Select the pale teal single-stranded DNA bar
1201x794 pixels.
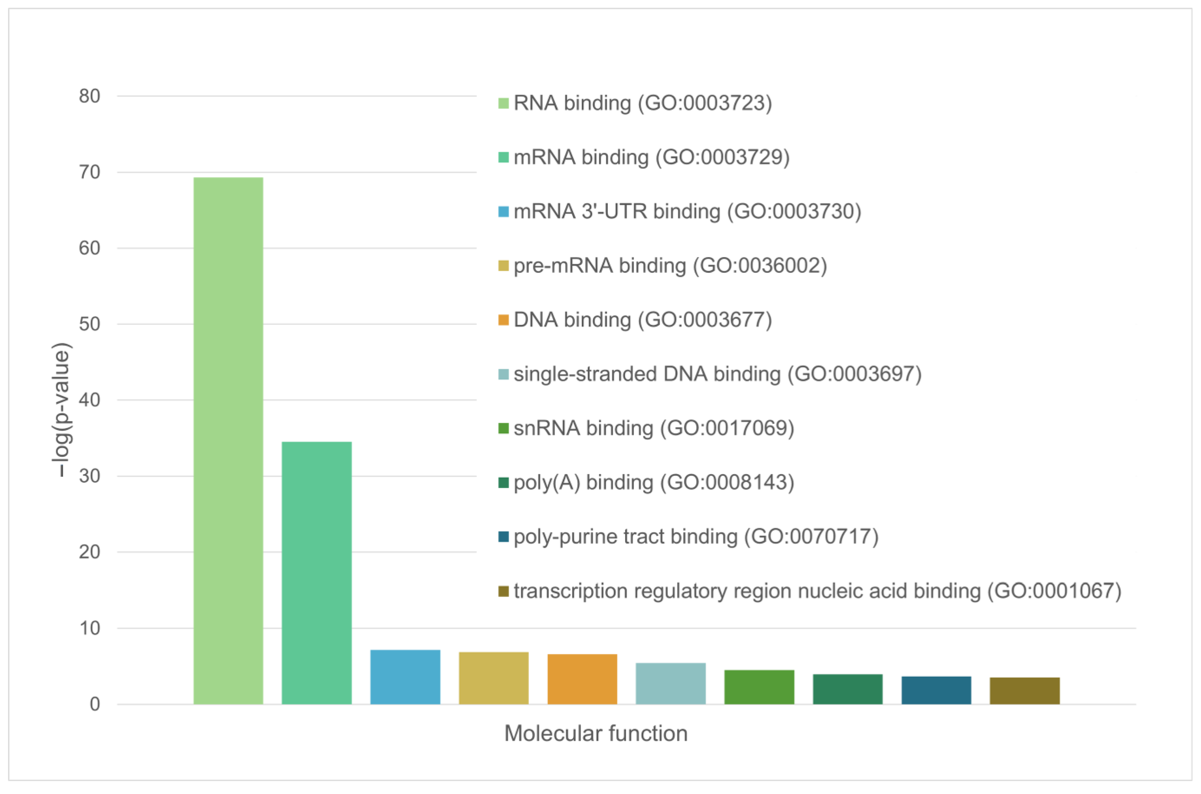coord(670,683)
